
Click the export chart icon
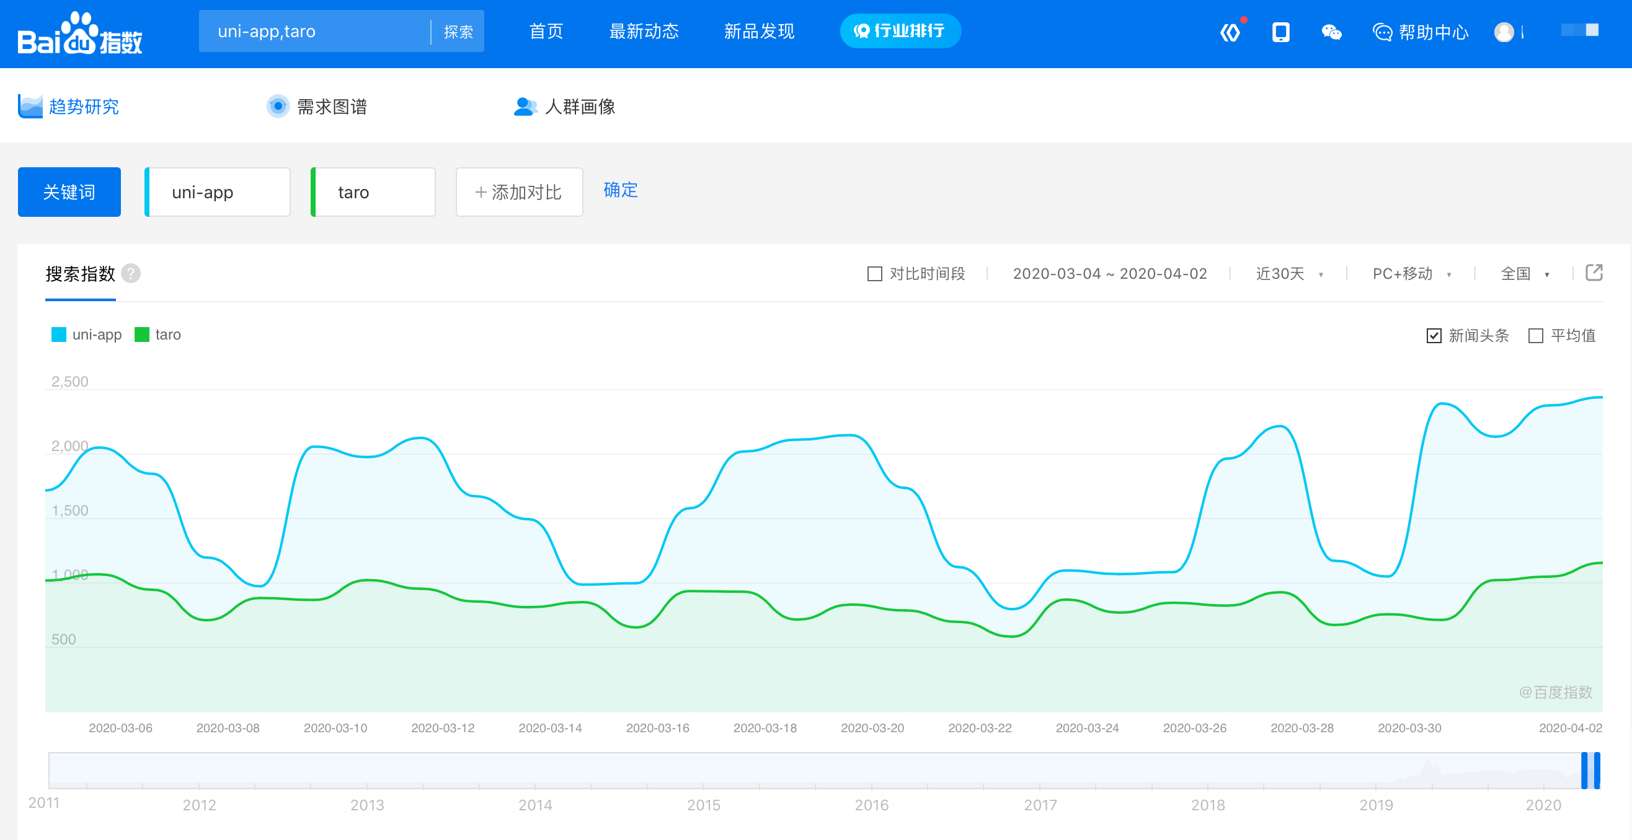point(1594,273)
